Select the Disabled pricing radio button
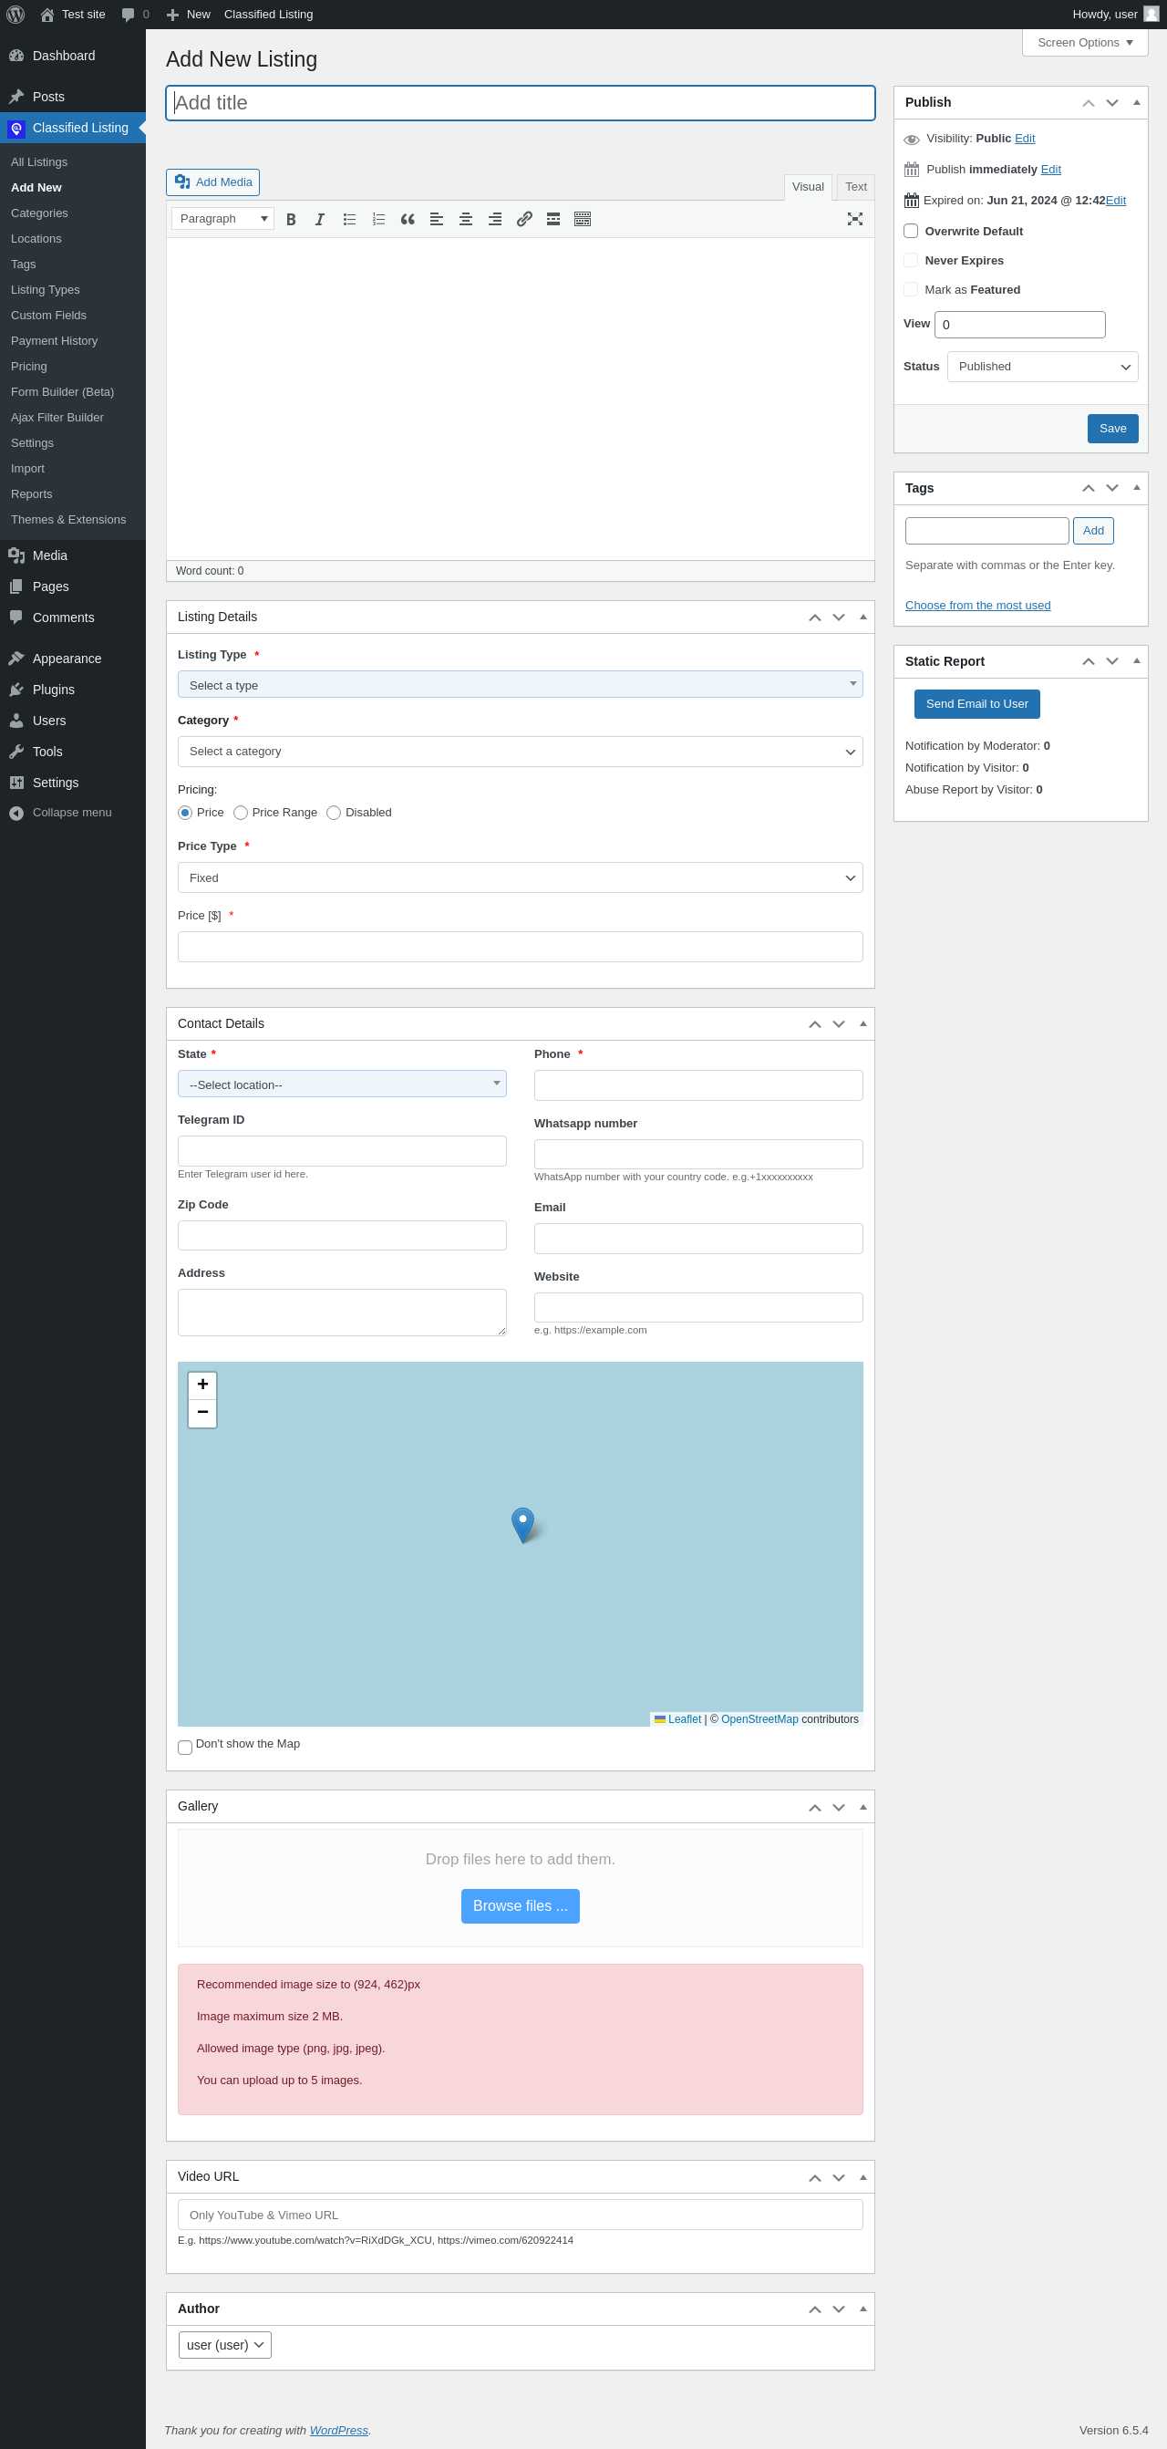This screenshot has width=1167, height=2449. pos(334,813)
